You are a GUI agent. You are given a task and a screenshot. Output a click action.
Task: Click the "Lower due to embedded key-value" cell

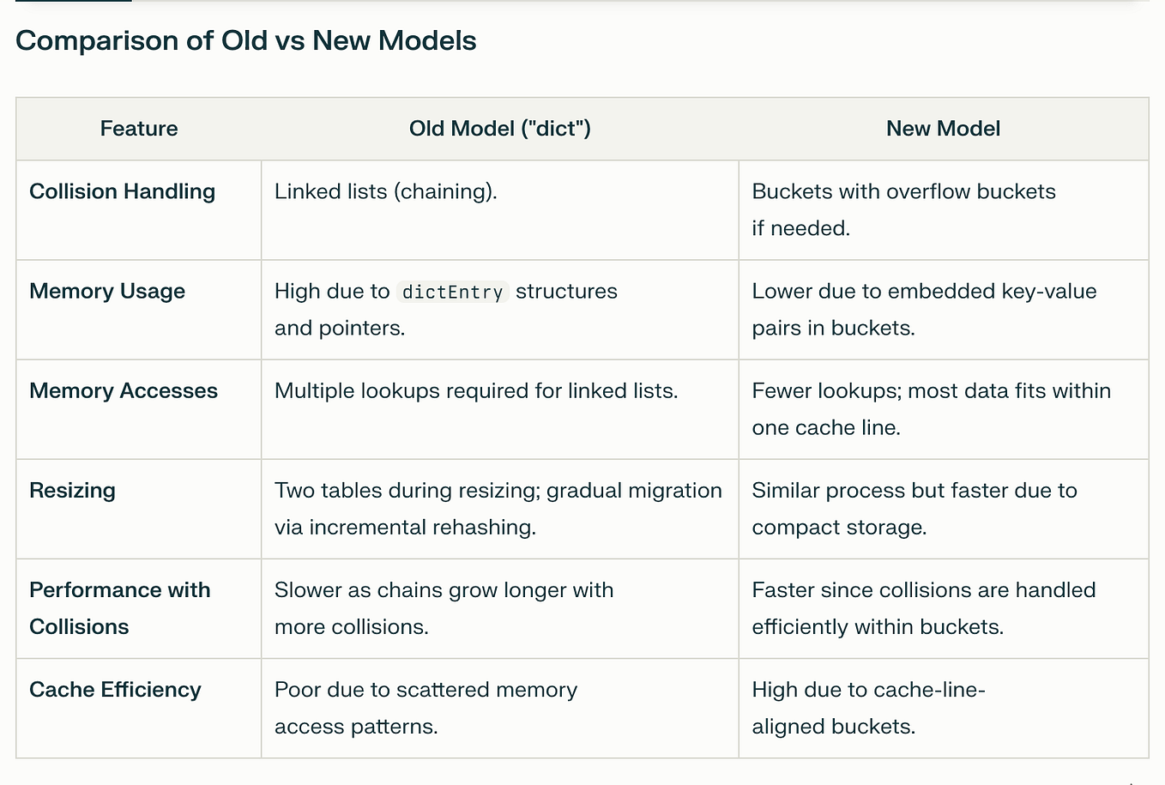click(x=944, y=310)
